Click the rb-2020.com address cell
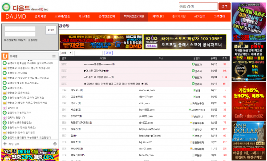The width and height of the screenshot is (267, 161). [146, 123]
